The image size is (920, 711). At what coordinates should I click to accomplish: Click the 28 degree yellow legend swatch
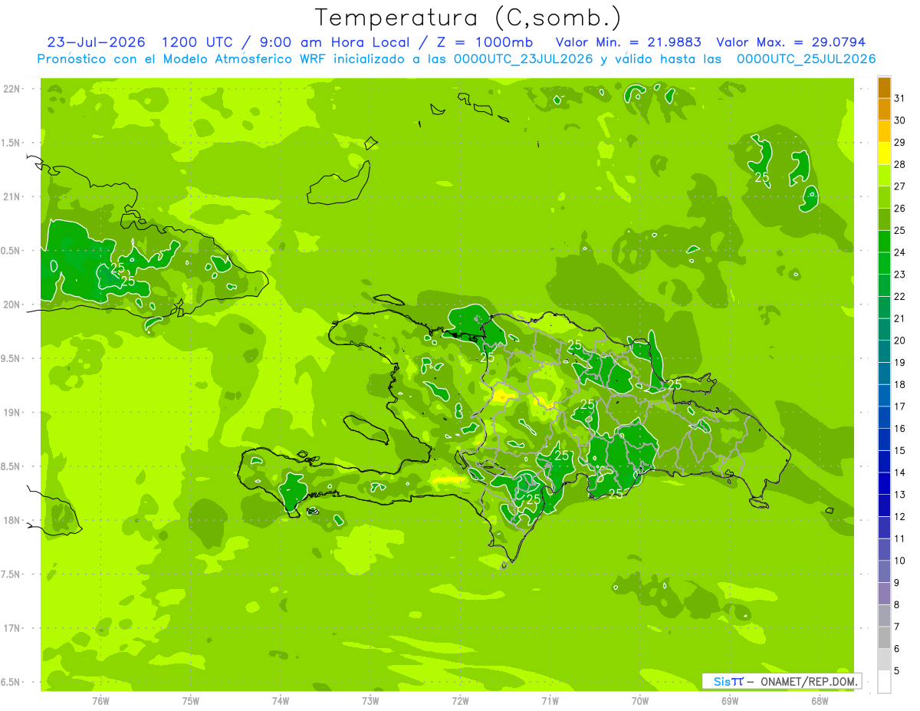tap(884, 154)
